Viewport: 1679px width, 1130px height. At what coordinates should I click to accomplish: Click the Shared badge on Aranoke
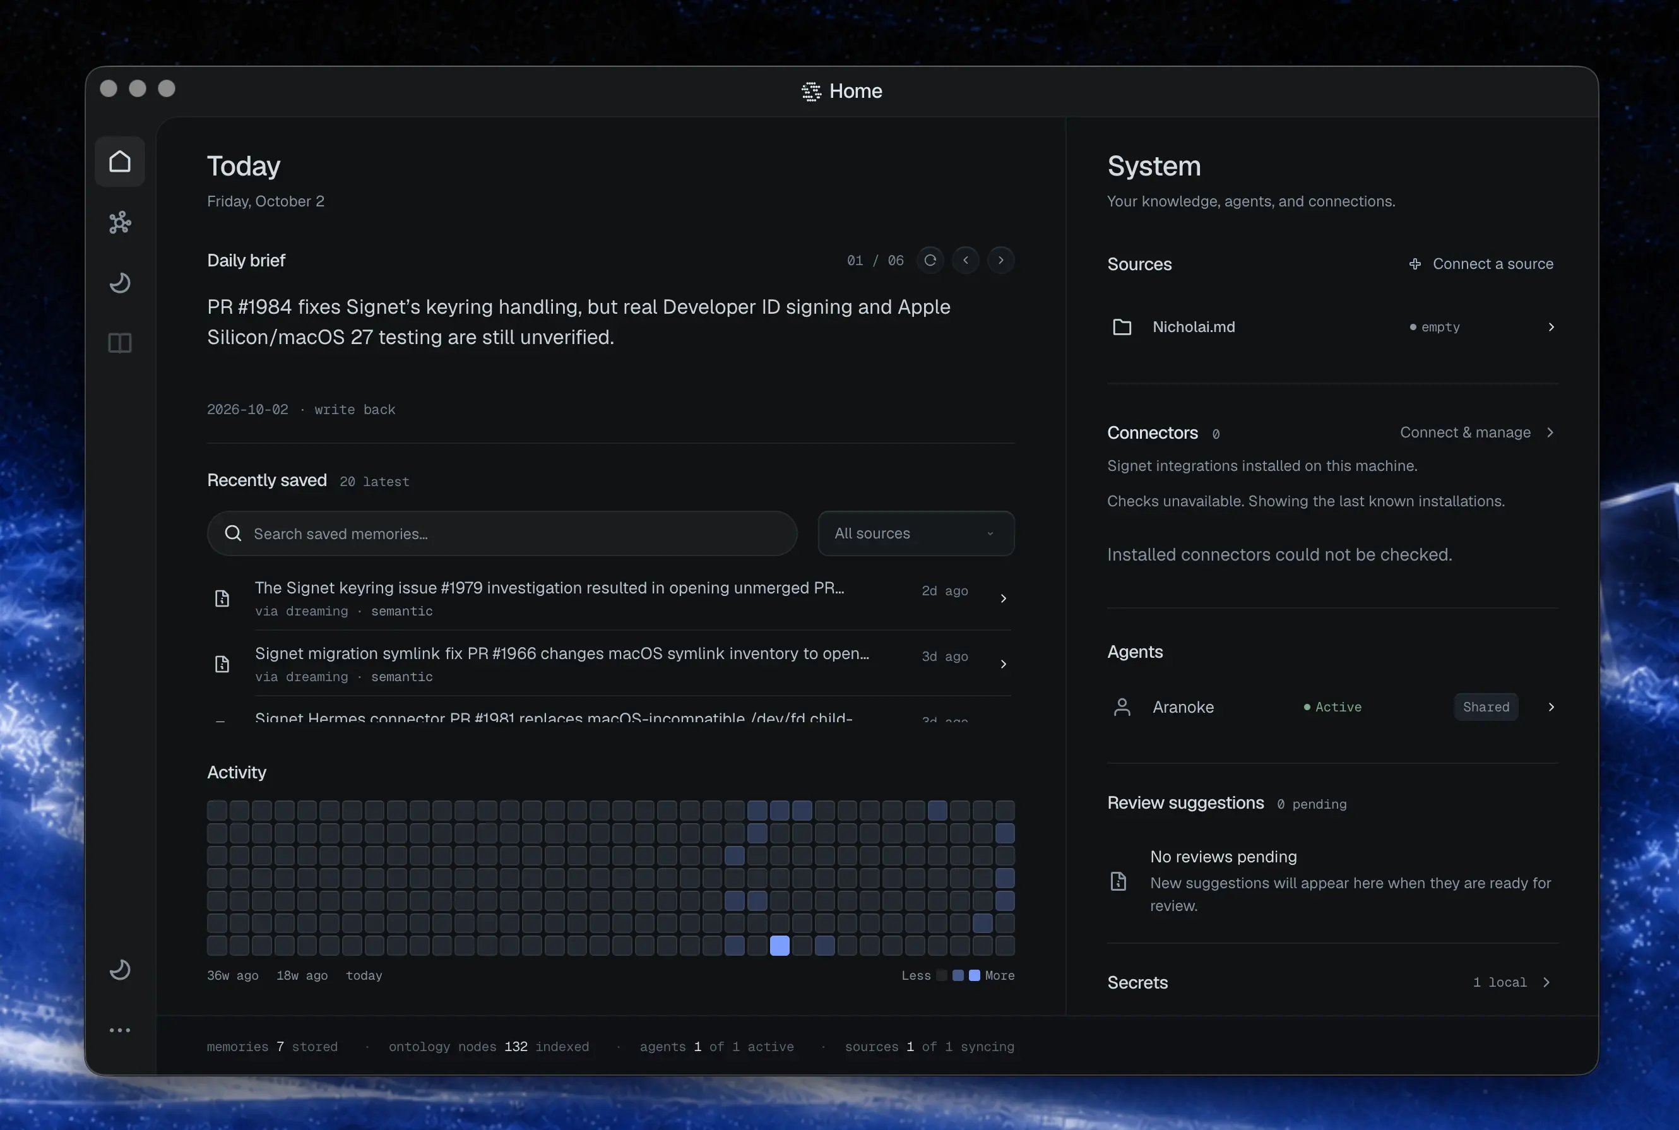(x=1486, y=707)
